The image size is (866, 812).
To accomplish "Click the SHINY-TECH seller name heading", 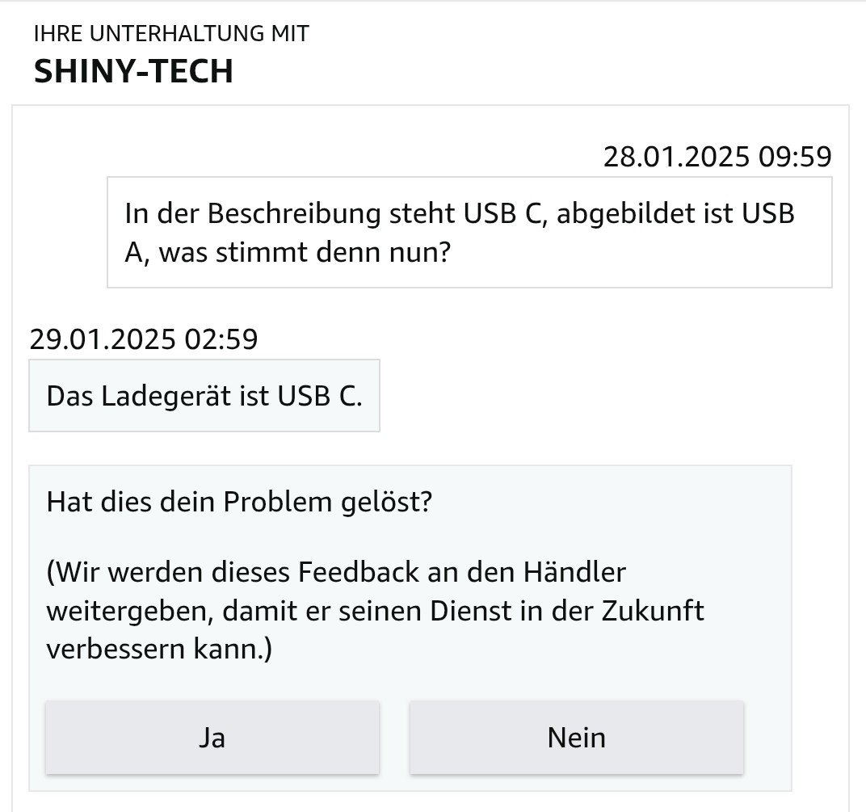I will [133, 71].
